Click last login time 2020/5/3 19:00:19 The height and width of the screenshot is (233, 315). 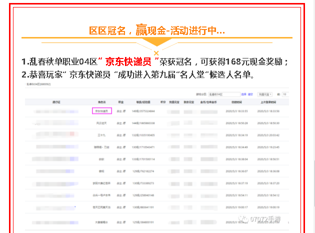point(268,207)
